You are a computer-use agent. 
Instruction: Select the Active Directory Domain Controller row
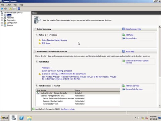(x=78, y=93)
